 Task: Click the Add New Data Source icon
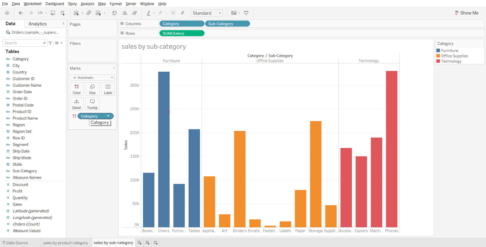tap(63, 13)
